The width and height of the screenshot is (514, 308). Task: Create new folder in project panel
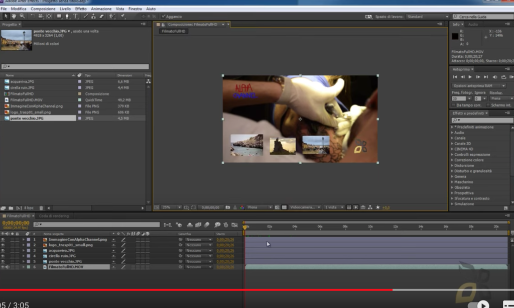point(11,208)
